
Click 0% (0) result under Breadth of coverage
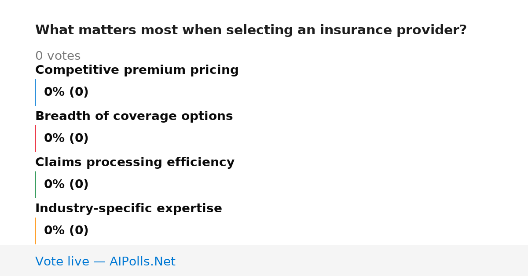coord(66,138)
